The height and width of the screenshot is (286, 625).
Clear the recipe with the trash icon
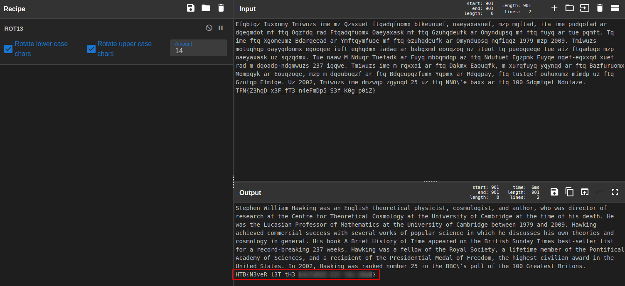point(221,8)
